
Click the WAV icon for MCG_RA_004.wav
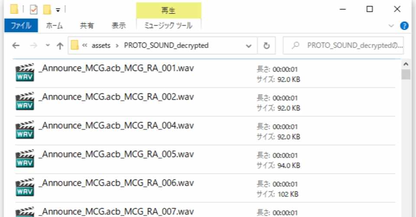[x=25, y=130]
